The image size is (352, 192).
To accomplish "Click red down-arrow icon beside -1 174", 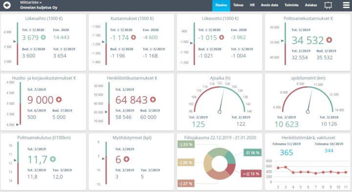I will (133, 38).
